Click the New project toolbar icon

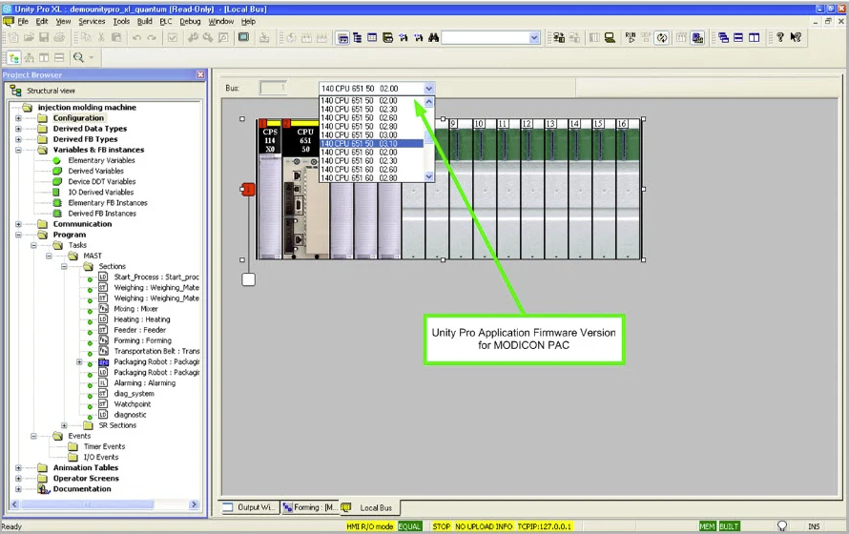(x=13, y=37)
